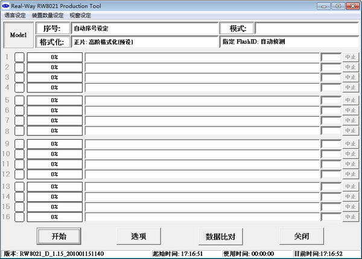The width and height of the screenshot is (362, 259).
Task: Click the message field of slot 2
Action: click(x=202, y=67)
